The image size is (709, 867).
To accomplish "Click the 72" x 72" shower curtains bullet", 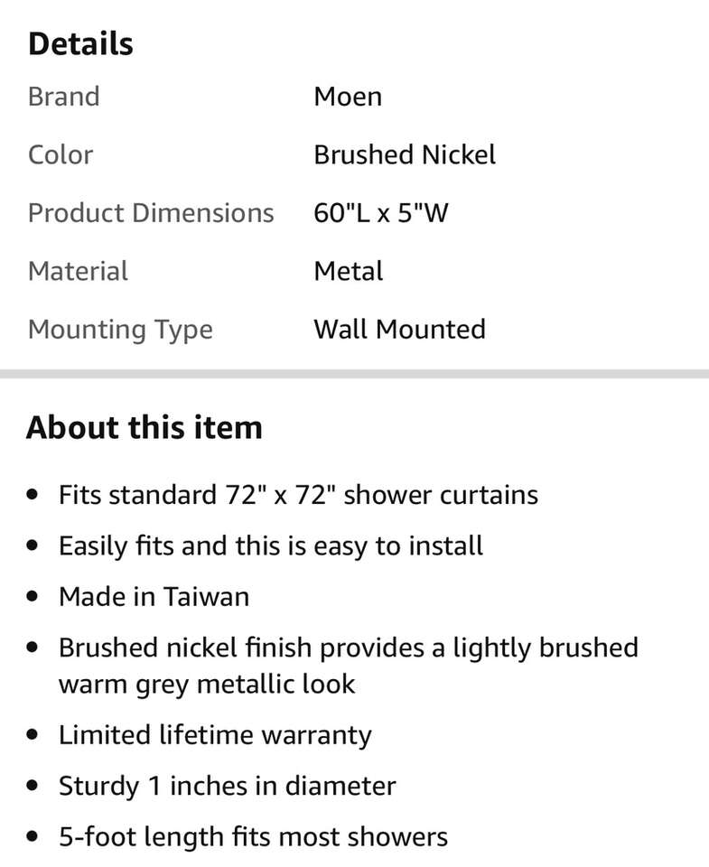I will (298, 495).
